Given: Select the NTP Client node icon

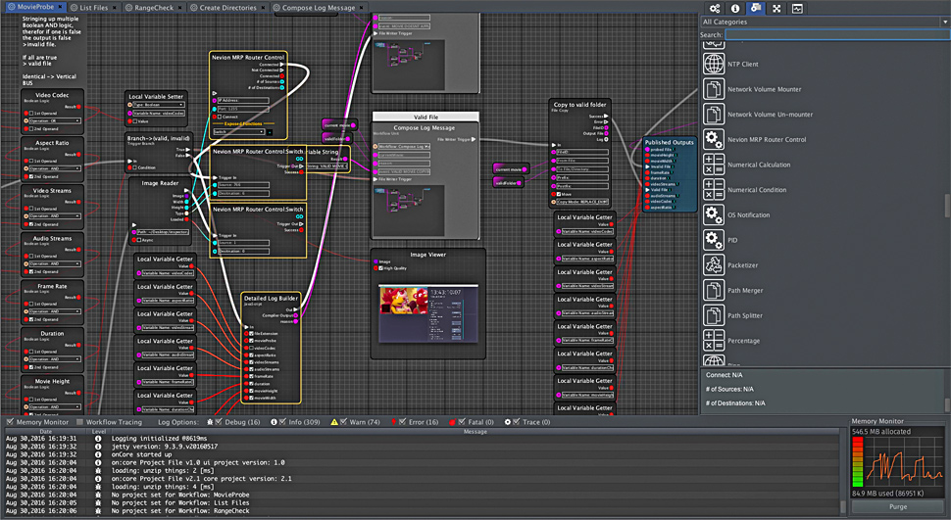Looking at the screenshot, I should click(x=714, y=64).
